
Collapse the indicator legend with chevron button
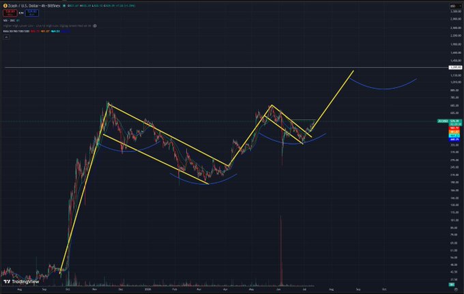(6, 37)
